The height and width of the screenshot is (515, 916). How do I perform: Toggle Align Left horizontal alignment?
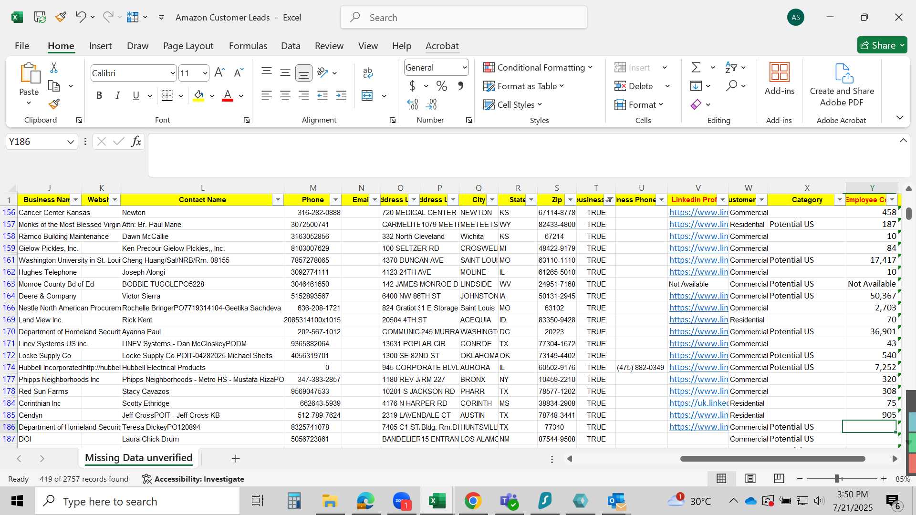point(267,95)
